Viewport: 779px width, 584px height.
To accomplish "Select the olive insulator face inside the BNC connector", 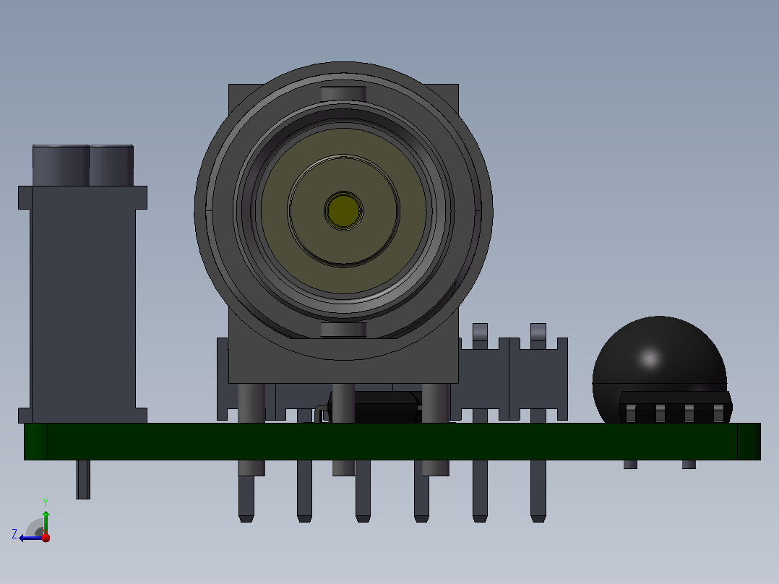I will tap(343, 211).
